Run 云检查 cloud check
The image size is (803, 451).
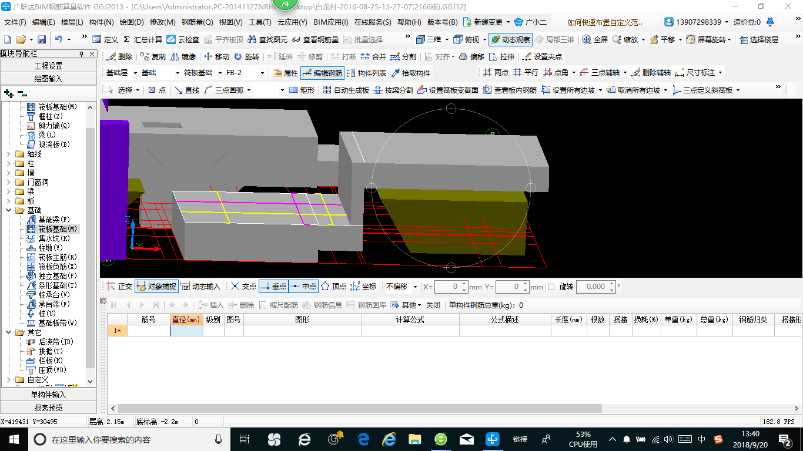(183, 39)
